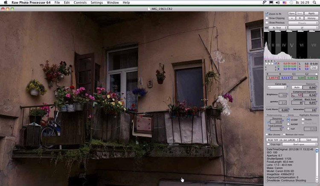
Task: Open the Controls menu
Action: pos(80,3)
